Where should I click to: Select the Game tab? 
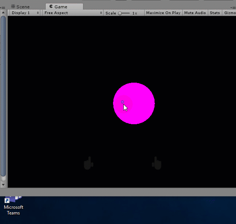click(61, 7)
